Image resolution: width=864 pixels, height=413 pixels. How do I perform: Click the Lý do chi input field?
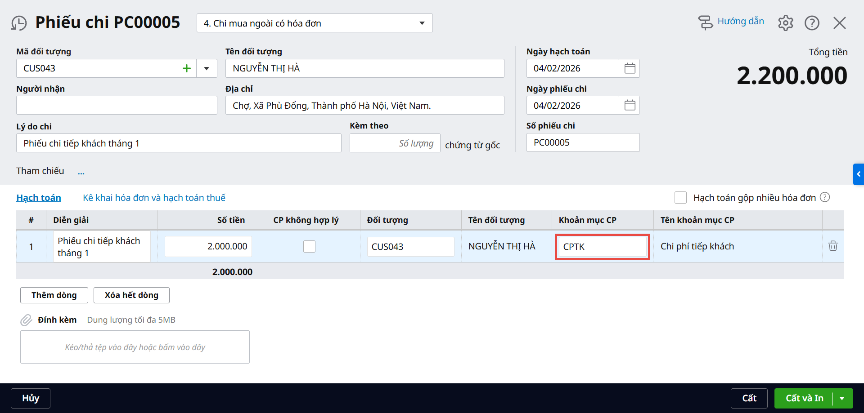tap(179, 143)
